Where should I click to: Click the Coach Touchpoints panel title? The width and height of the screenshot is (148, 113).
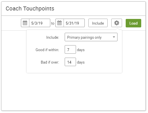[30, 8]
